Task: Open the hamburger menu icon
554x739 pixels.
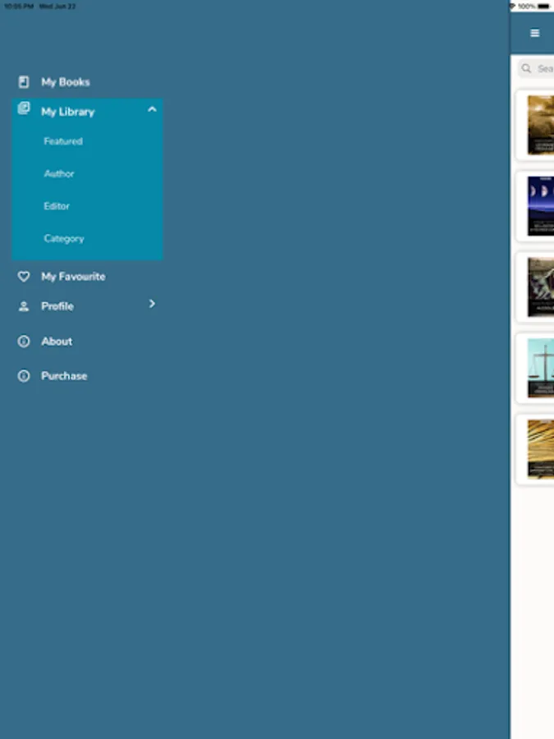Action: pyautogui.click(x=534, y=33)
